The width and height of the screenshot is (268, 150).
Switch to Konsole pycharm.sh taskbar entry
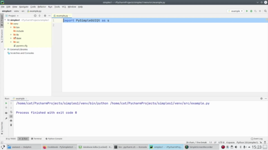point(131,147)
